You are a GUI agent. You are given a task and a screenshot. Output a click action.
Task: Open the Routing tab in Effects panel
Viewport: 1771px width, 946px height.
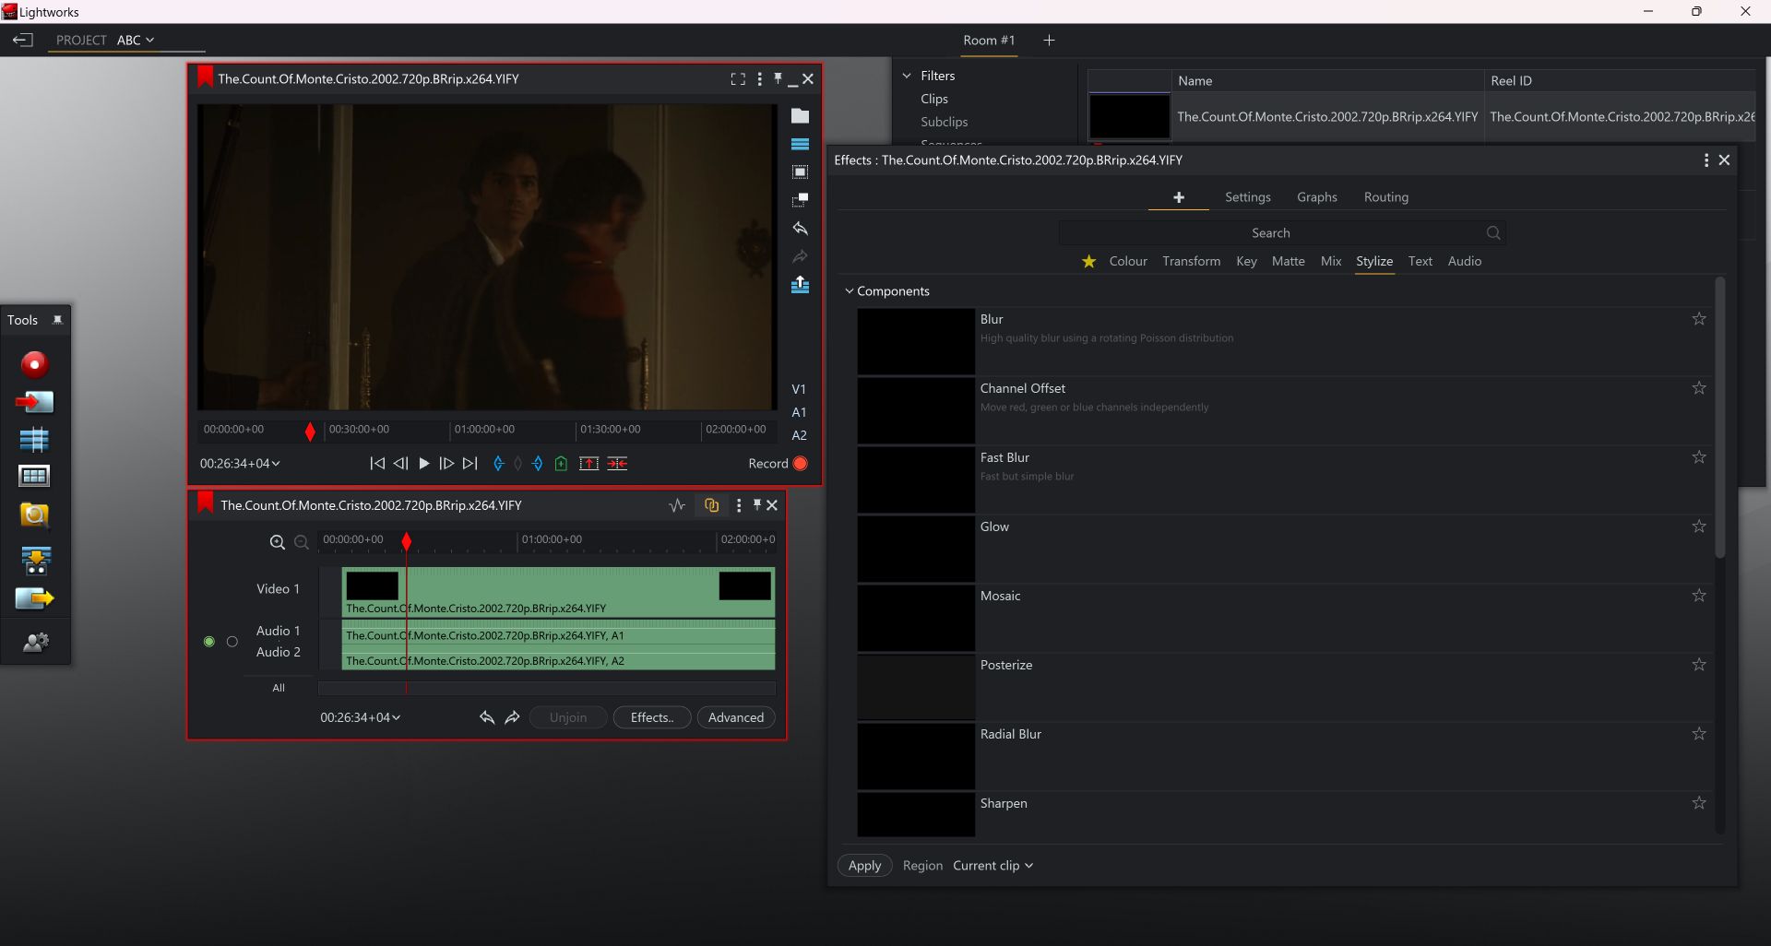point(1386,197)
